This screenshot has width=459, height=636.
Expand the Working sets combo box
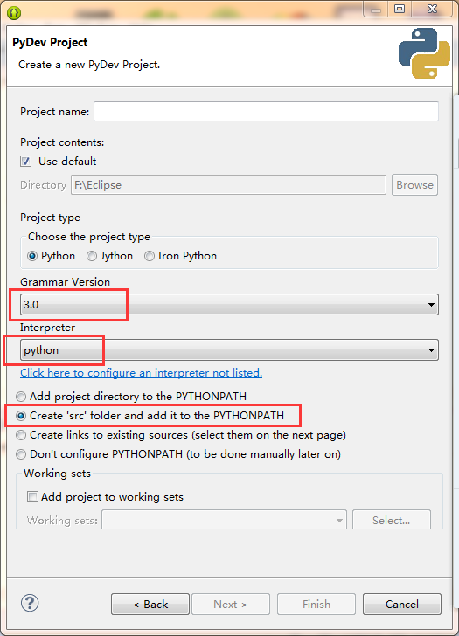224,520
